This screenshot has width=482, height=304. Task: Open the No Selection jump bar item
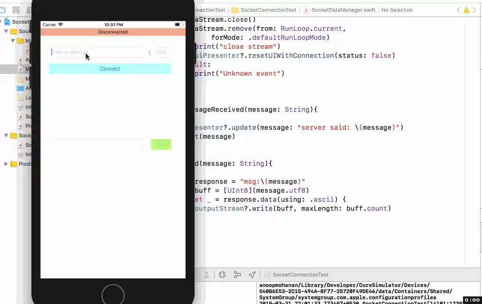(397, 10)
